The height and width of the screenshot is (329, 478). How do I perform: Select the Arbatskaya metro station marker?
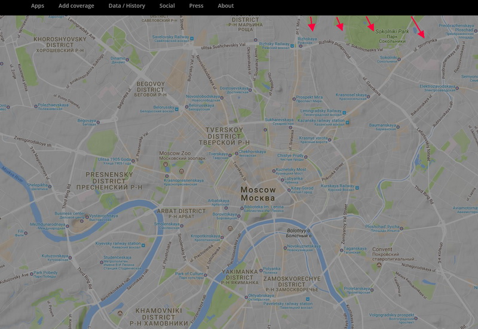pyautogui.click(x=226, y=208)
